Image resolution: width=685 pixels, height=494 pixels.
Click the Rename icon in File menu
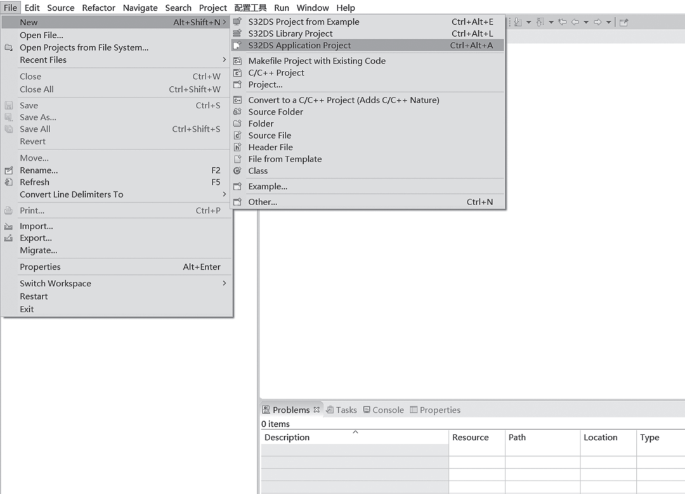point(8,170)
